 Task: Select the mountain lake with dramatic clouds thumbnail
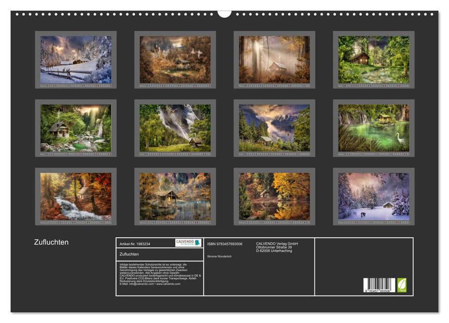(274, 128)
